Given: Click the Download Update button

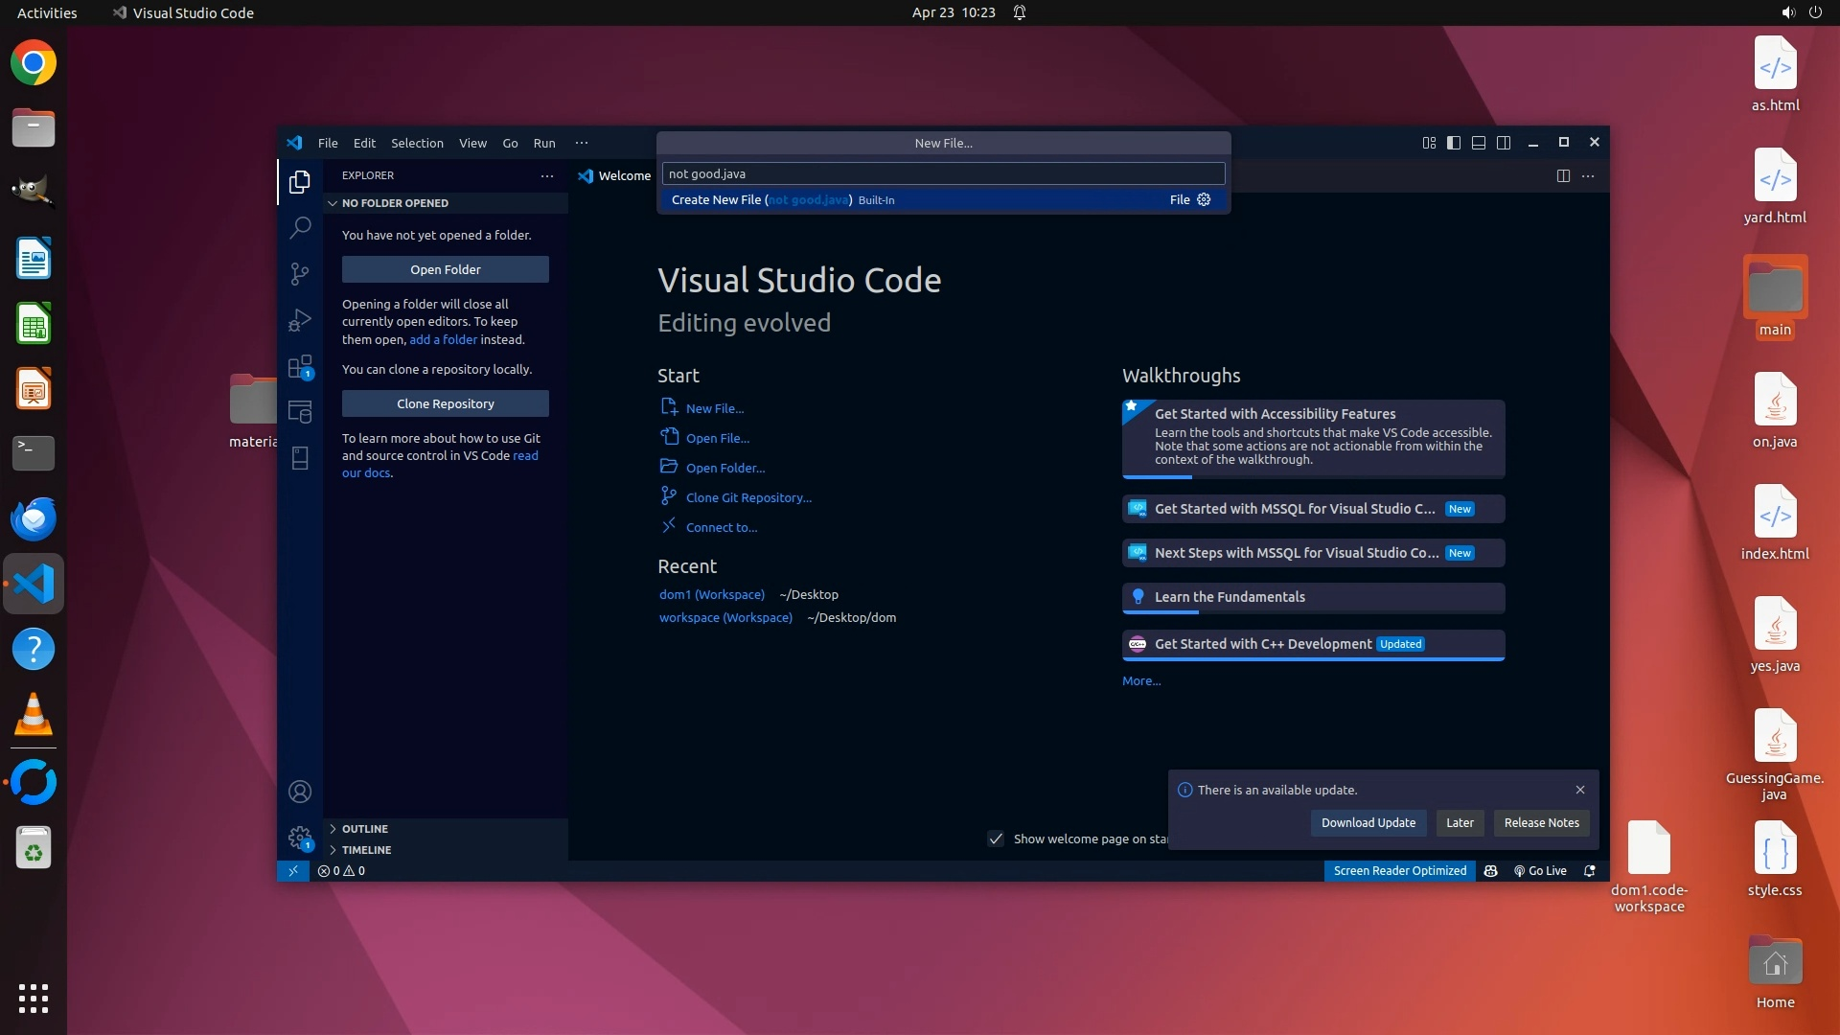Looking at the screenshot, I should pos(1368,823).
